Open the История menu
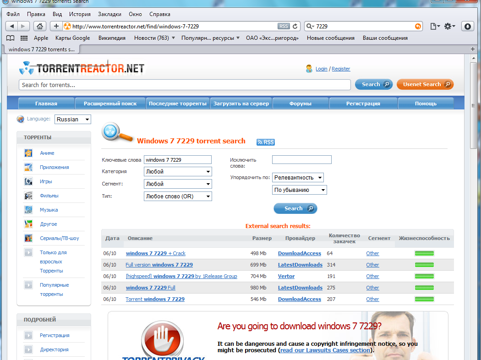481x360 pixels. 80,14
